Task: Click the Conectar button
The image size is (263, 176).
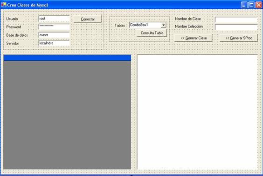Action: tap(88, 19)
